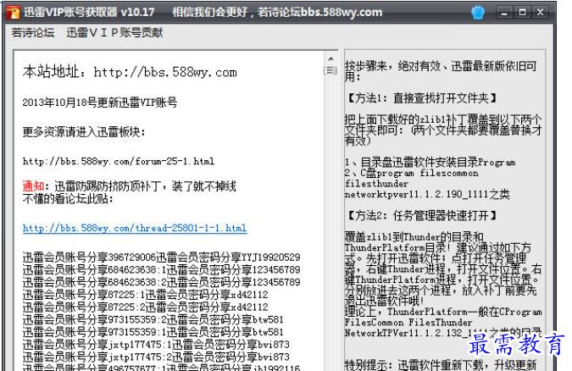The height and width of the screenshot is (371, 572).
Task: Select account row 973155359:2
Action: click(x=153, y=320)
